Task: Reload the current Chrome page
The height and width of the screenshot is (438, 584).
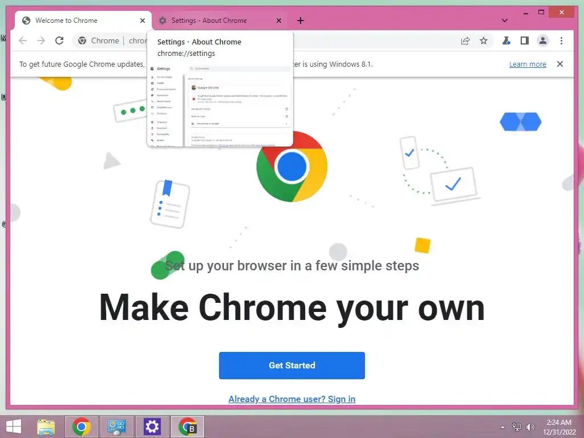Action: point(59,40)
